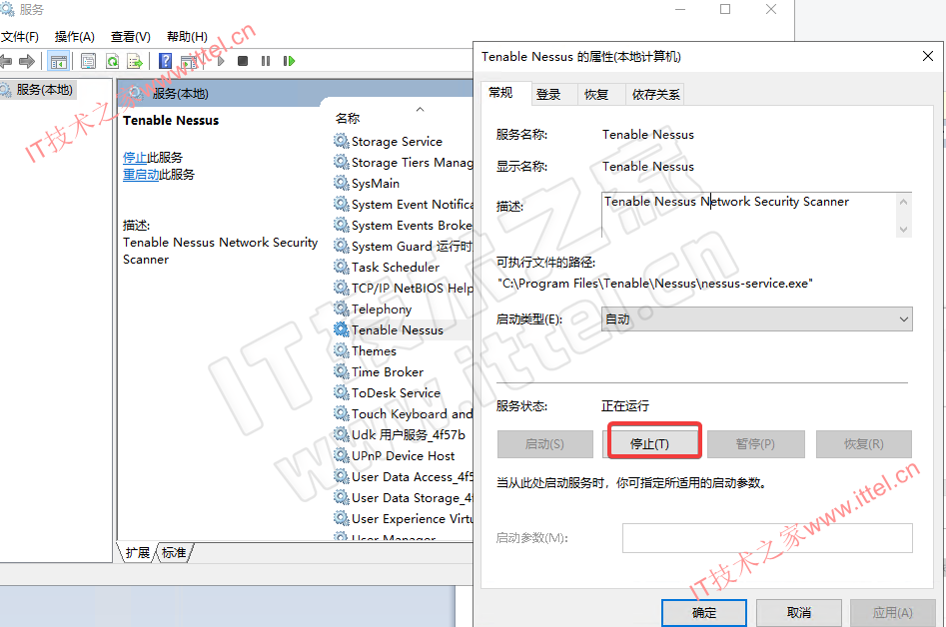Image resolution: width=946 pixels, height=627 pixels.
Task: Pause the service using the toolbar pause icon
Action: (x=266, y=61)
